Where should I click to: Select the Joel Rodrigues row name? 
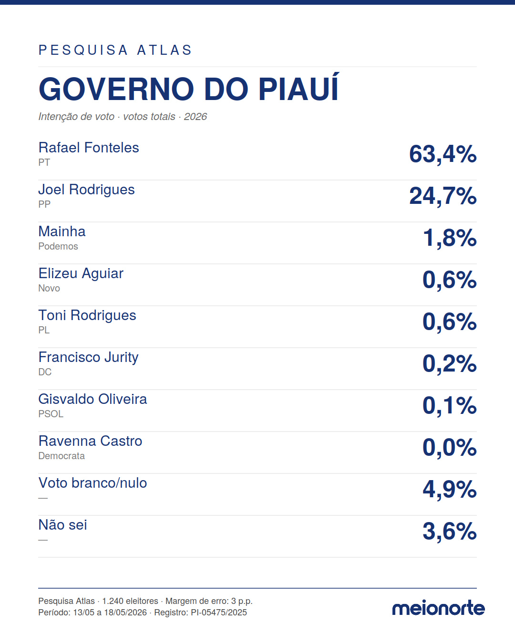(x=86, y=190)
